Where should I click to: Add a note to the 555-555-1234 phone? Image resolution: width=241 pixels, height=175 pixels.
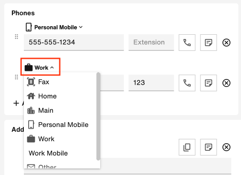click(x=209, y=42)
